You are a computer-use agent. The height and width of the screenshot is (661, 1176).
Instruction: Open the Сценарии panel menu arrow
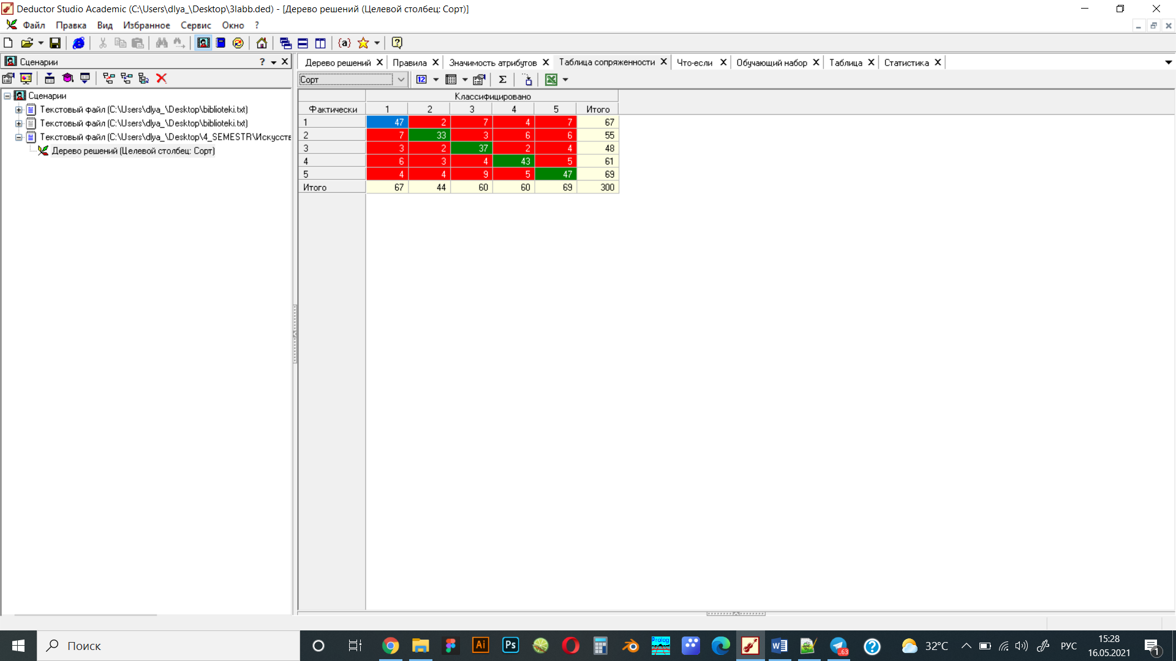274,62
